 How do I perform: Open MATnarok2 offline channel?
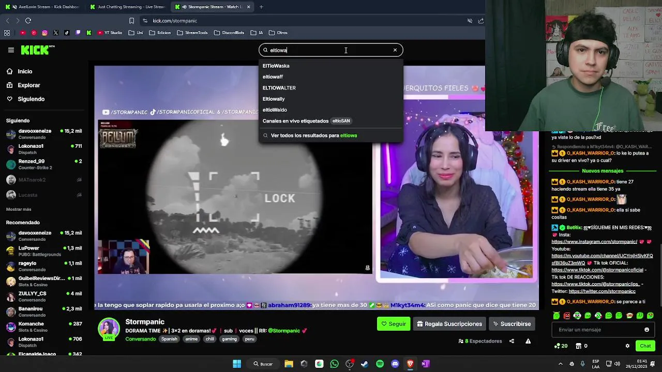(44, 180)
